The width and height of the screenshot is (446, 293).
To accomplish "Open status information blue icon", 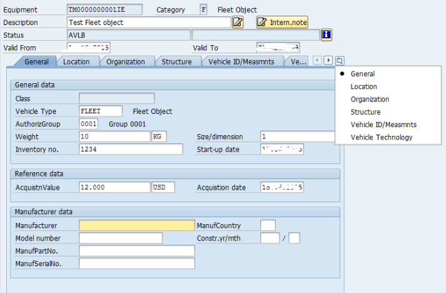I will 327,34.
